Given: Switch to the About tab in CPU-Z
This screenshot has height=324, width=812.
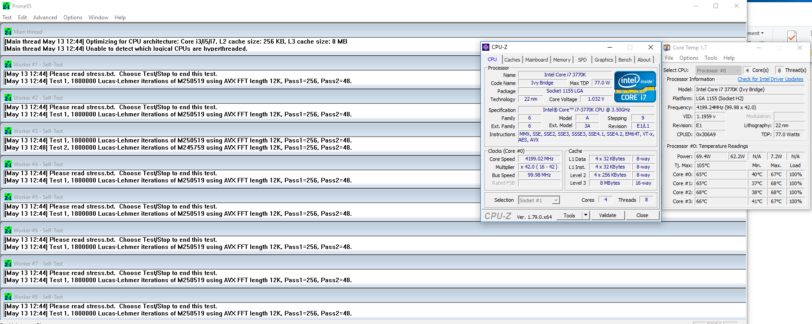Looking at the screenshot, I should [644, 60].
